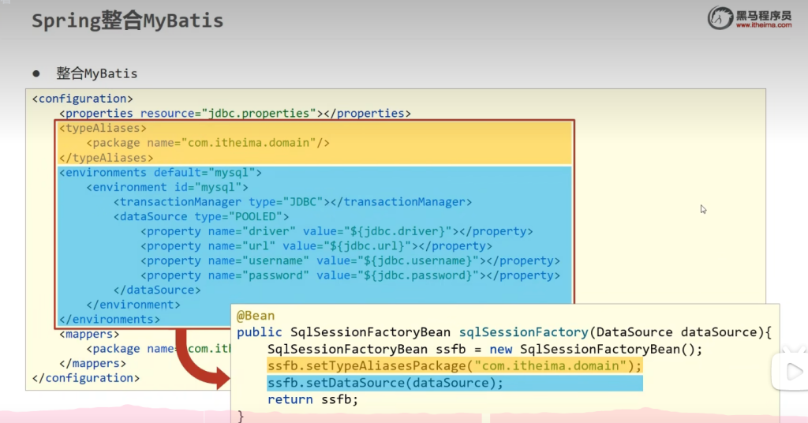Click the orange-highlighted setTypeAliasesPackage line
The image size is (808, 423).
click(x=455, y=365)
